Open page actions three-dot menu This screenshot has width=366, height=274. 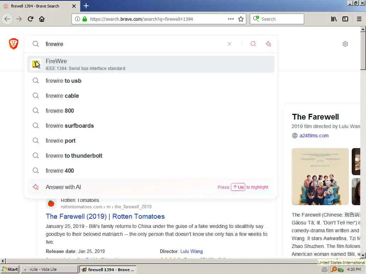(x=231, y=19)
